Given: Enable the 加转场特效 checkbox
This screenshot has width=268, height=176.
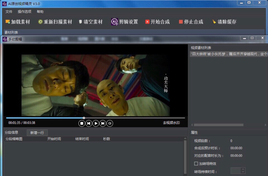Looking at the screenshot, I should point(196,164).
